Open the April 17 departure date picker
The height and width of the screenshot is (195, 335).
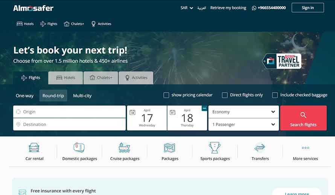pos(147,118)
